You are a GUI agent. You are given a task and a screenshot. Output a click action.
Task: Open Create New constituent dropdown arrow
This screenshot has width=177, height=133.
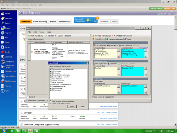(118, 45)
